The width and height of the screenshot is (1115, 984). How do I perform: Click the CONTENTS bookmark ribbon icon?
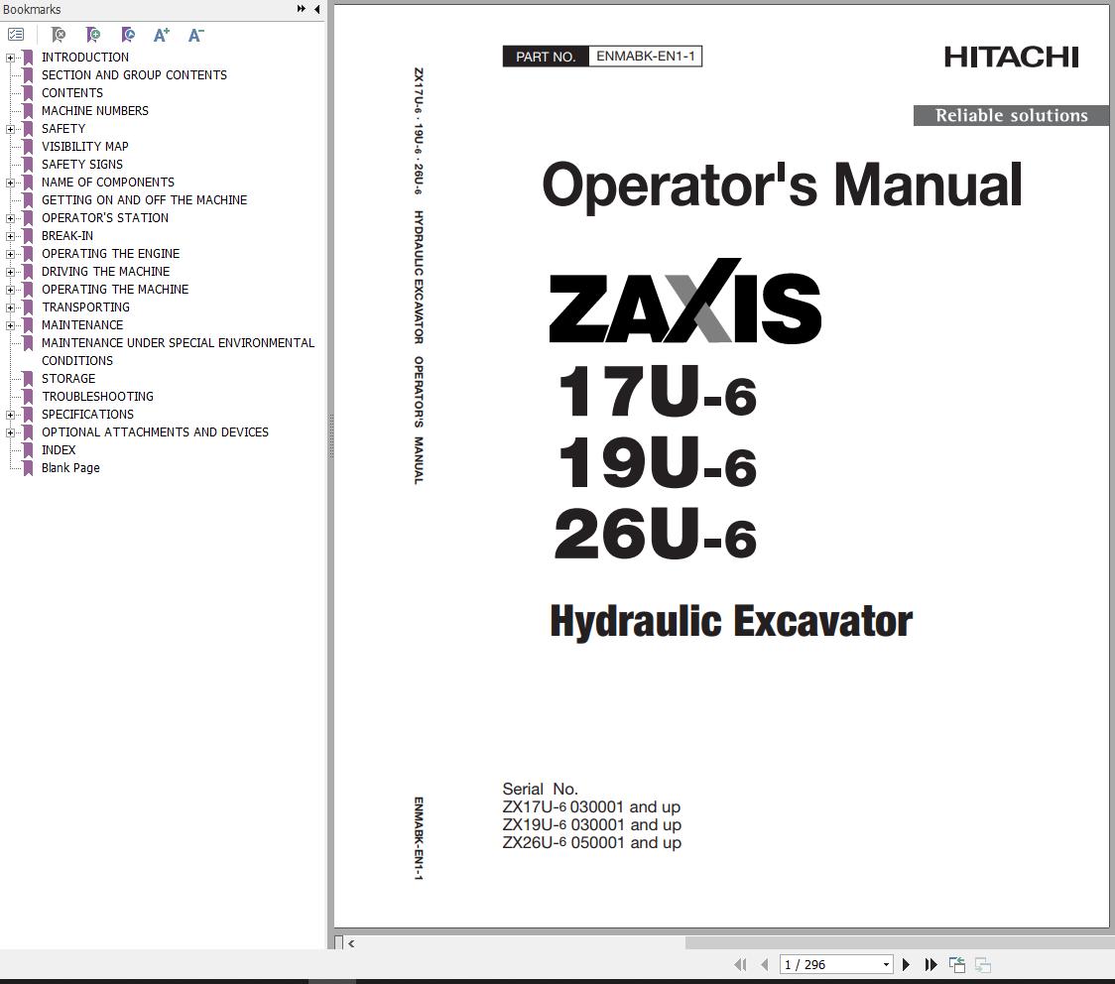tap(28, 93)
